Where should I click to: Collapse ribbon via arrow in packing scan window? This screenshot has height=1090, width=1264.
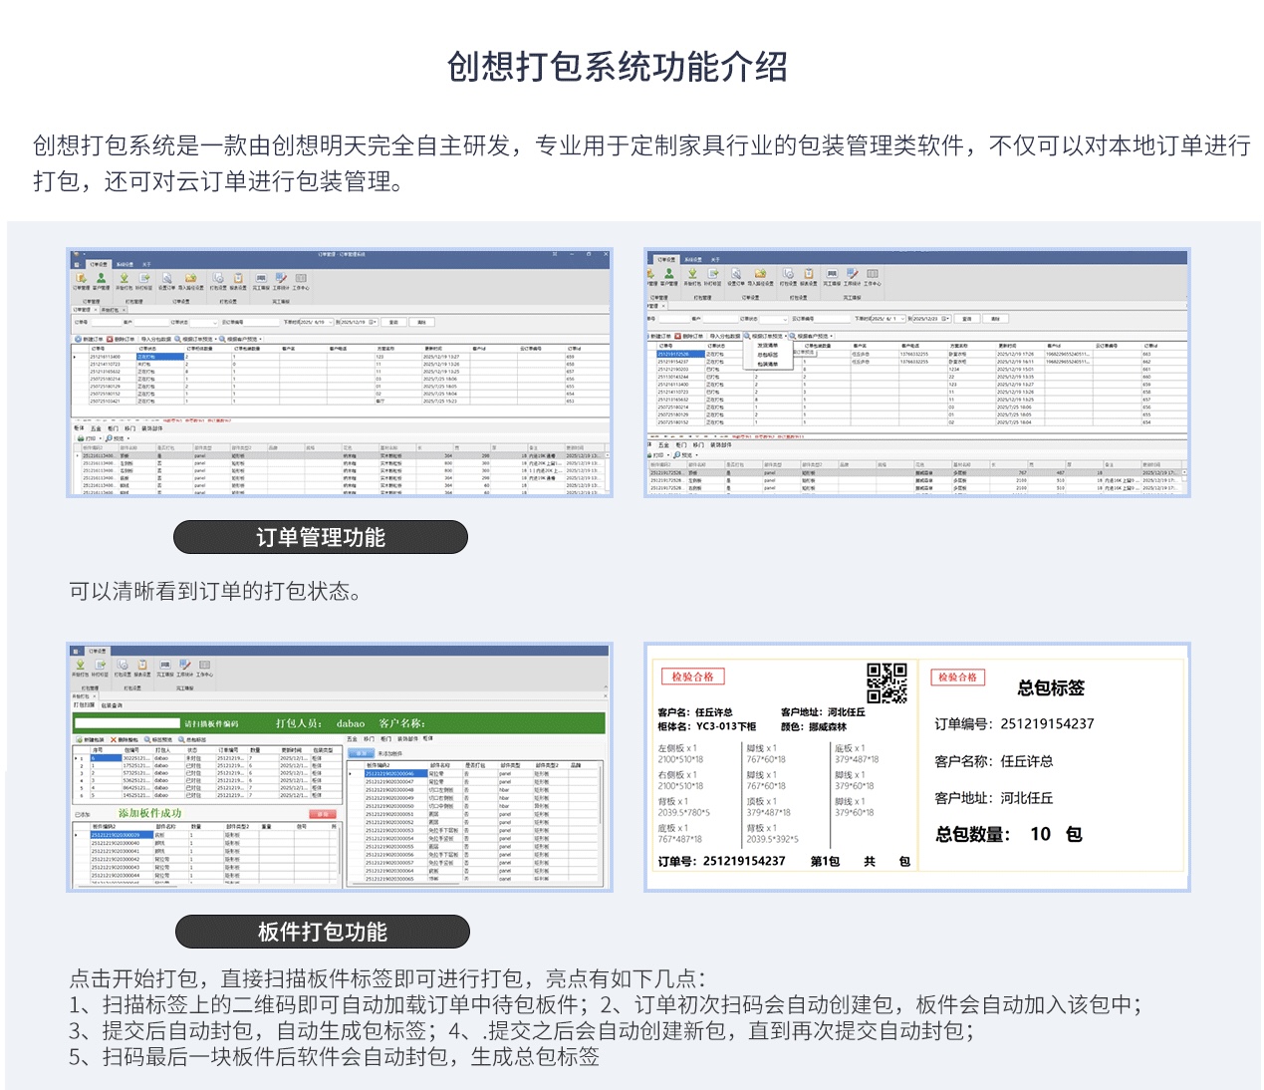[x=604, y=687]
